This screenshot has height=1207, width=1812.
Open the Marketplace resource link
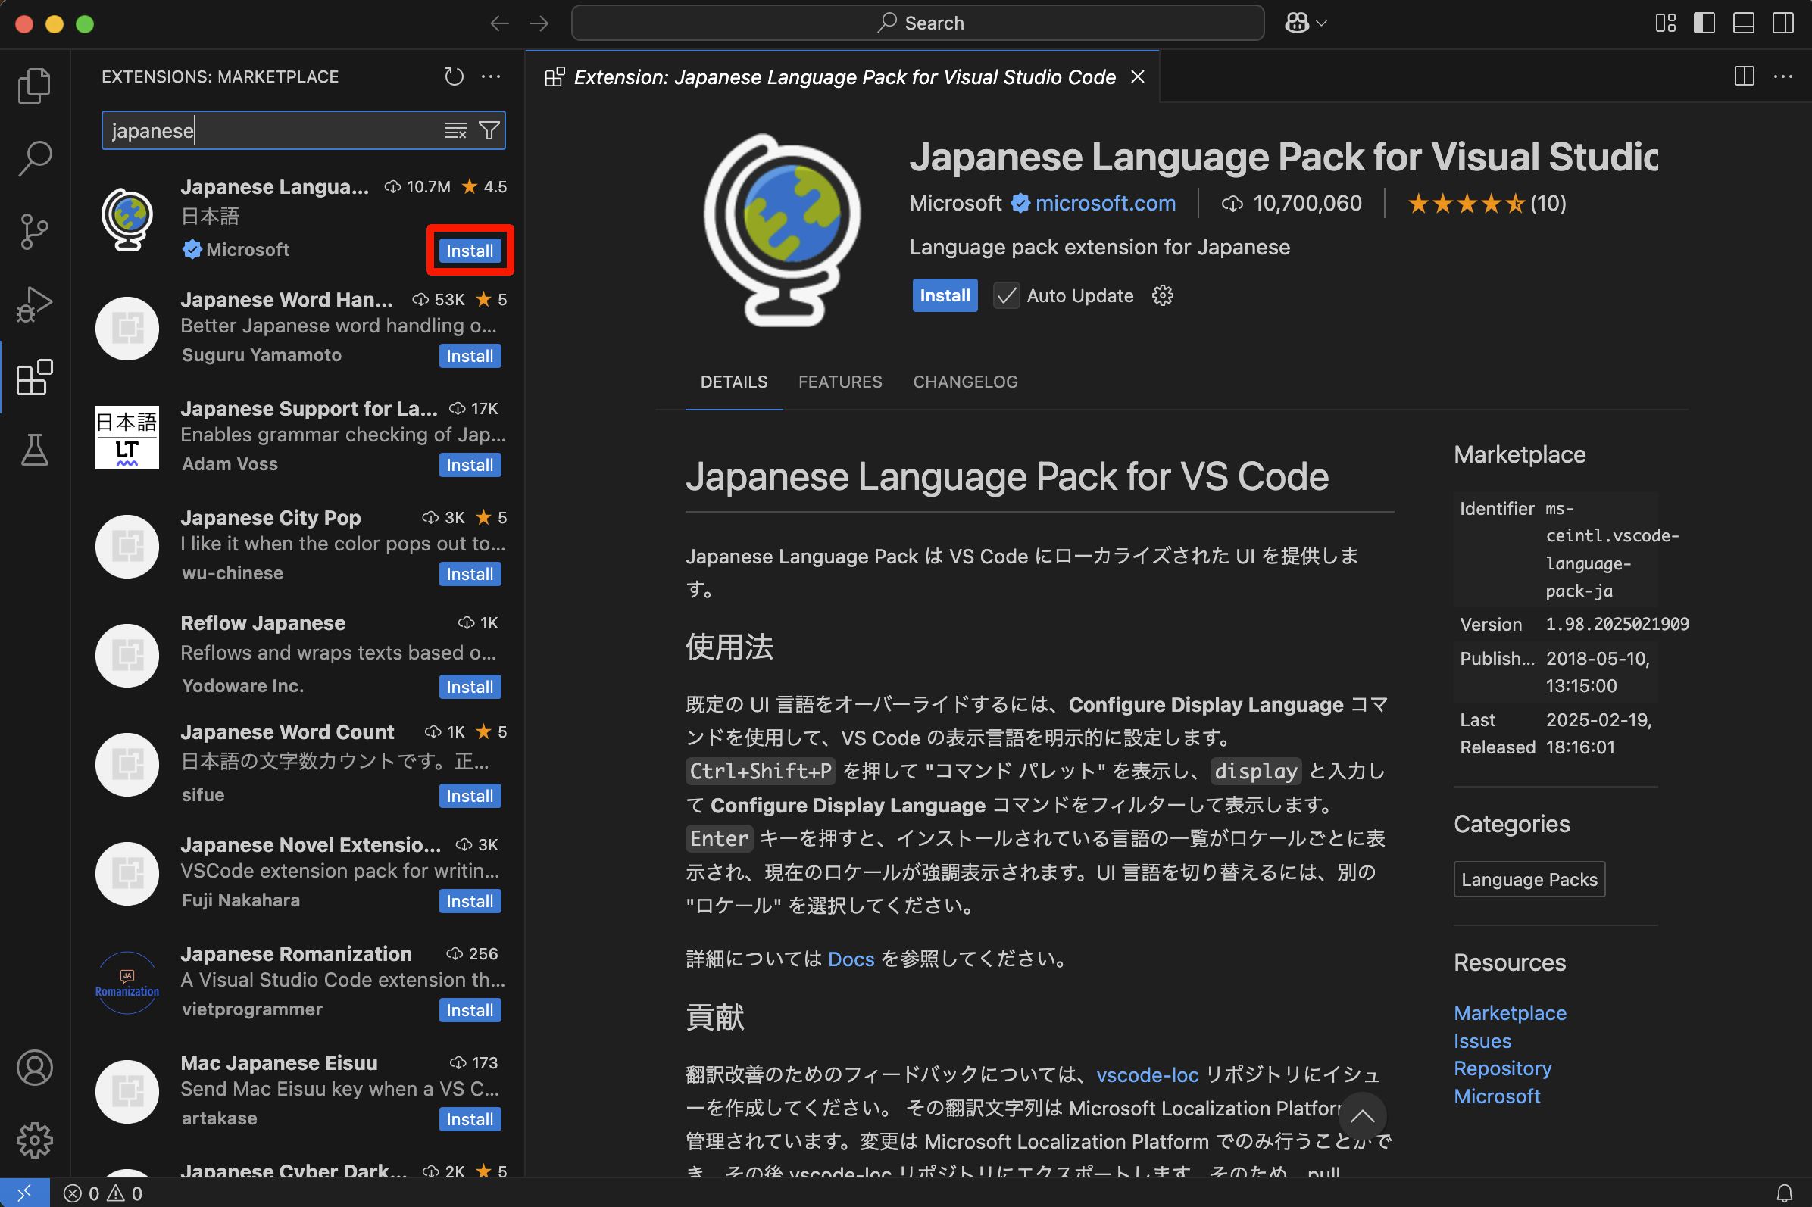pyautogui.click(x=1509, y=1013)
